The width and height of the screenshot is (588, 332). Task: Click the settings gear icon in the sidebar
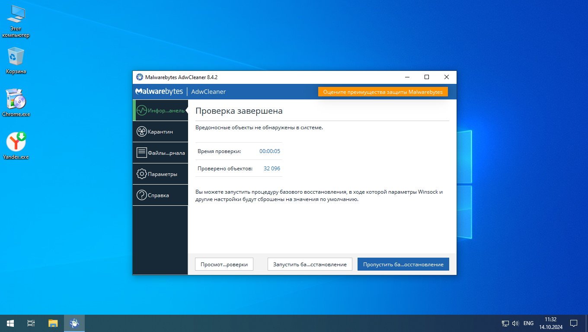point(141,174)
